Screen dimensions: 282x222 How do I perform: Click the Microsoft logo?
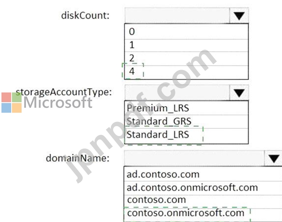[47, 102]
